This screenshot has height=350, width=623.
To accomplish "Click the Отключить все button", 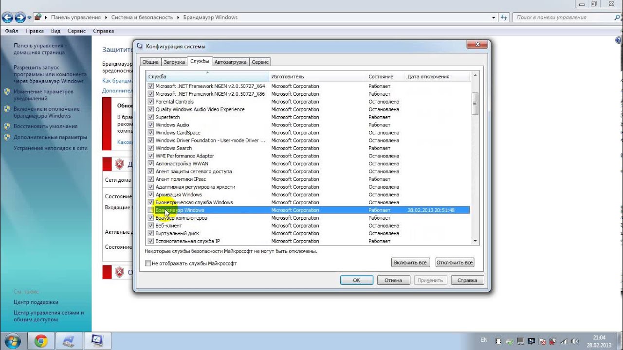I will pos(455,262).
